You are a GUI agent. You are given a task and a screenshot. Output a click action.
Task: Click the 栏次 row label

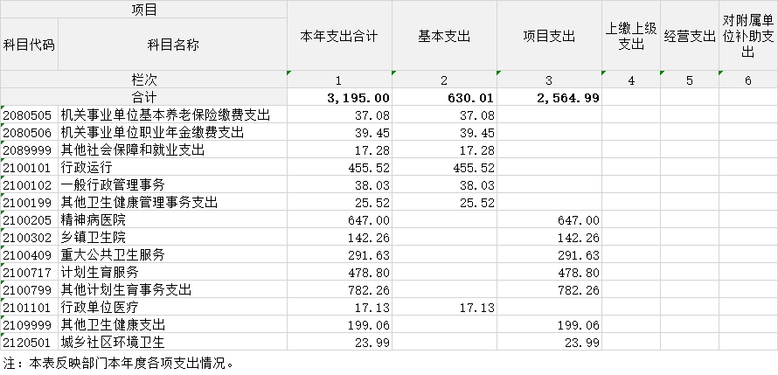pos(143,80)
